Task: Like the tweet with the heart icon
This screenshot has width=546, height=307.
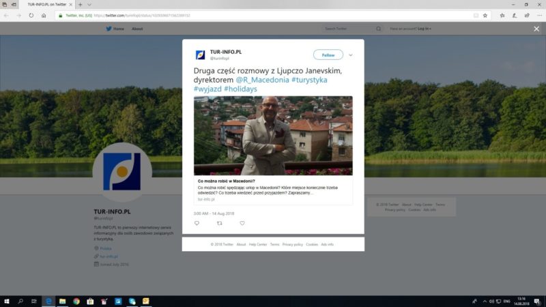Action: 242,223
